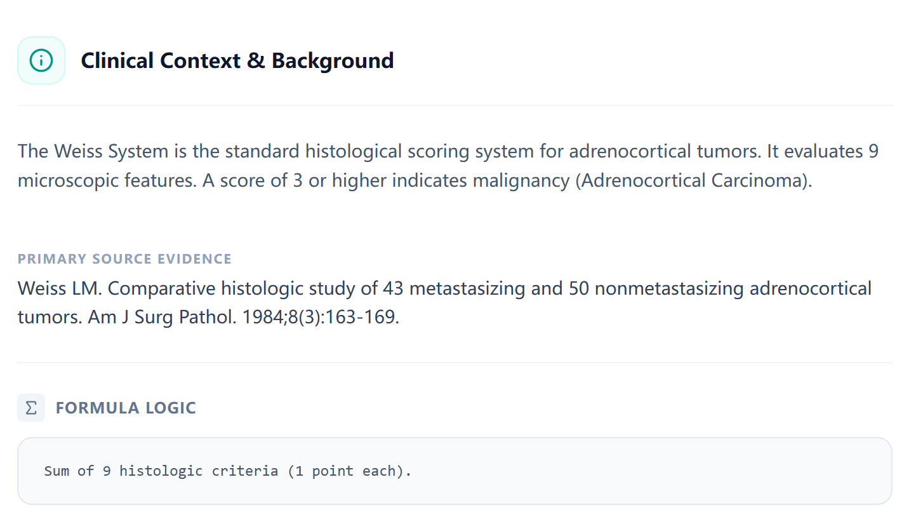Viewport: 916px width, 524px height.
Task: Click the sigma icon to the left of FORMULA LOGIC
Action: pyautogui.click(x=31, y=407)
